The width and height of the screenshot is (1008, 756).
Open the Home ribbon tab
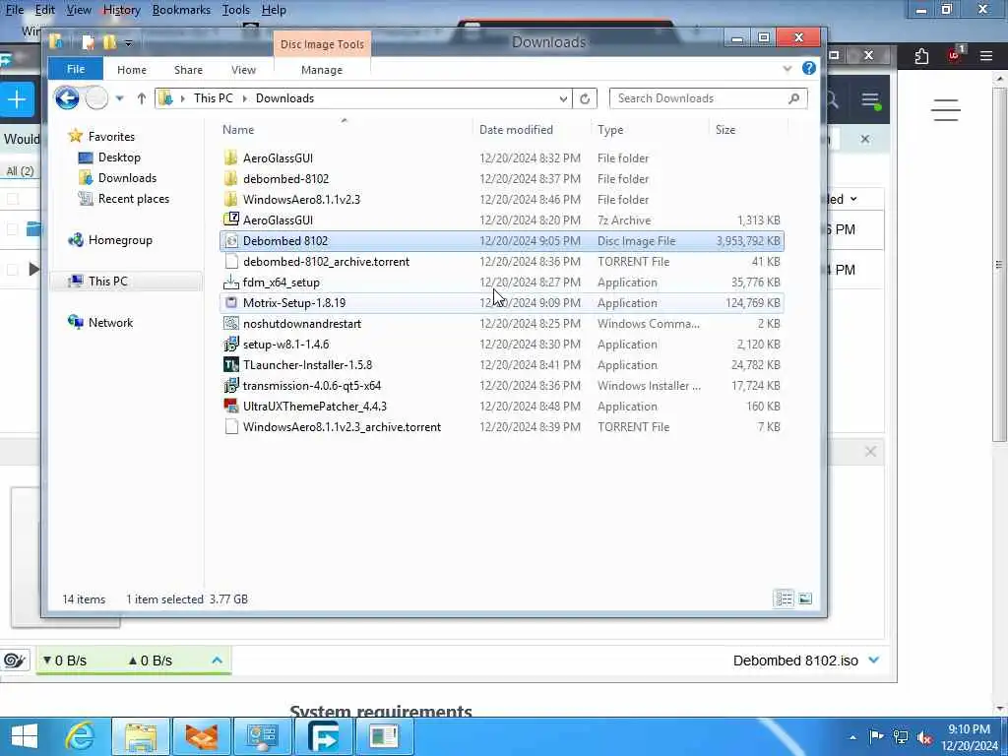(x=132, y=70)
